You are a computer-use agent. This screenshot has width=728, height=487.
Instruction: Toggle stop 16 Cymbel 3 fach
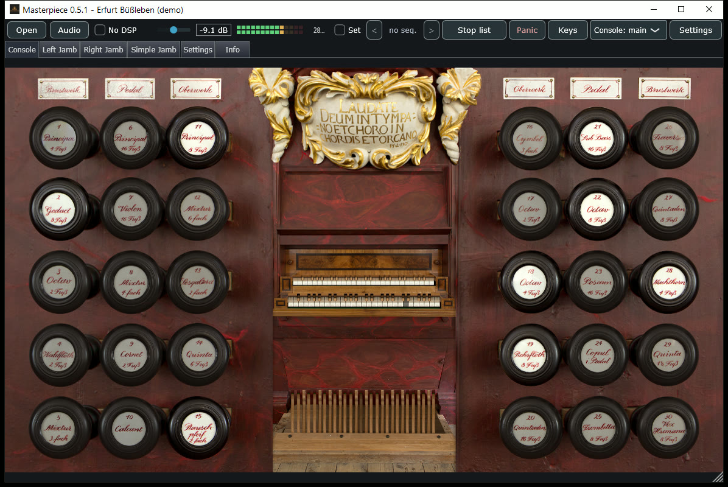click(530, 138)
